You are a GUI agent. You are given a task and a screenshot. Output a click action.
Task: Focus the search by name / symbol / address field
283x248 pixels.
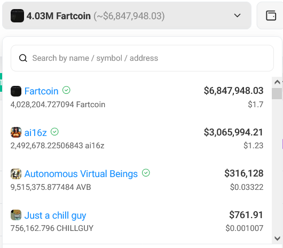click(x=142, y=58)
